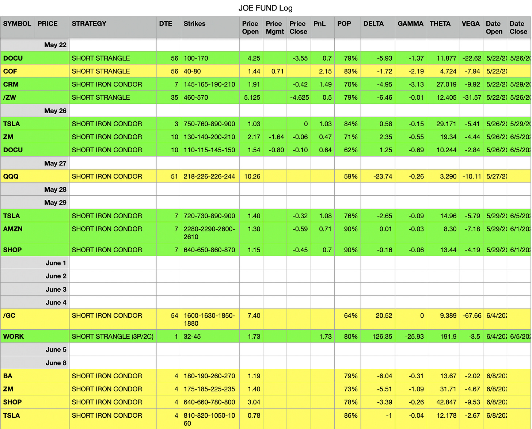Click the WORK symbol cell
The height and width of the screenshot is (429, 532).
35,337
